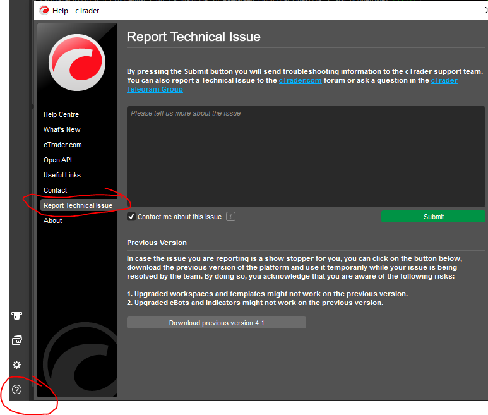The image size is (488, 415).
Task: Select Report Technical Issue menu item
Action: [78, 205]
